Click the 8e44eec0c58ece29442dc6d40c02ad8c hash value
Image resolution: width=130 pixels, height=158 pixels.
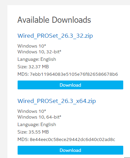[72, 140]
